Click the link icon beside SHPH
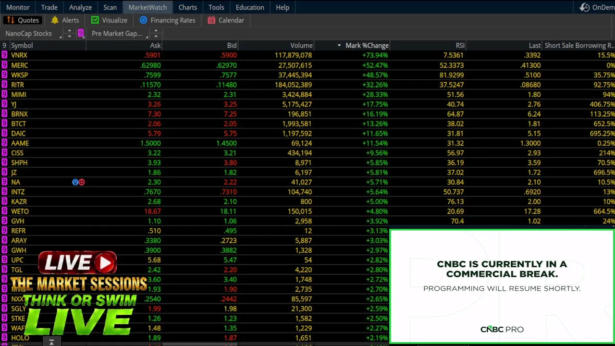615x346 pixels. (4, 162)
